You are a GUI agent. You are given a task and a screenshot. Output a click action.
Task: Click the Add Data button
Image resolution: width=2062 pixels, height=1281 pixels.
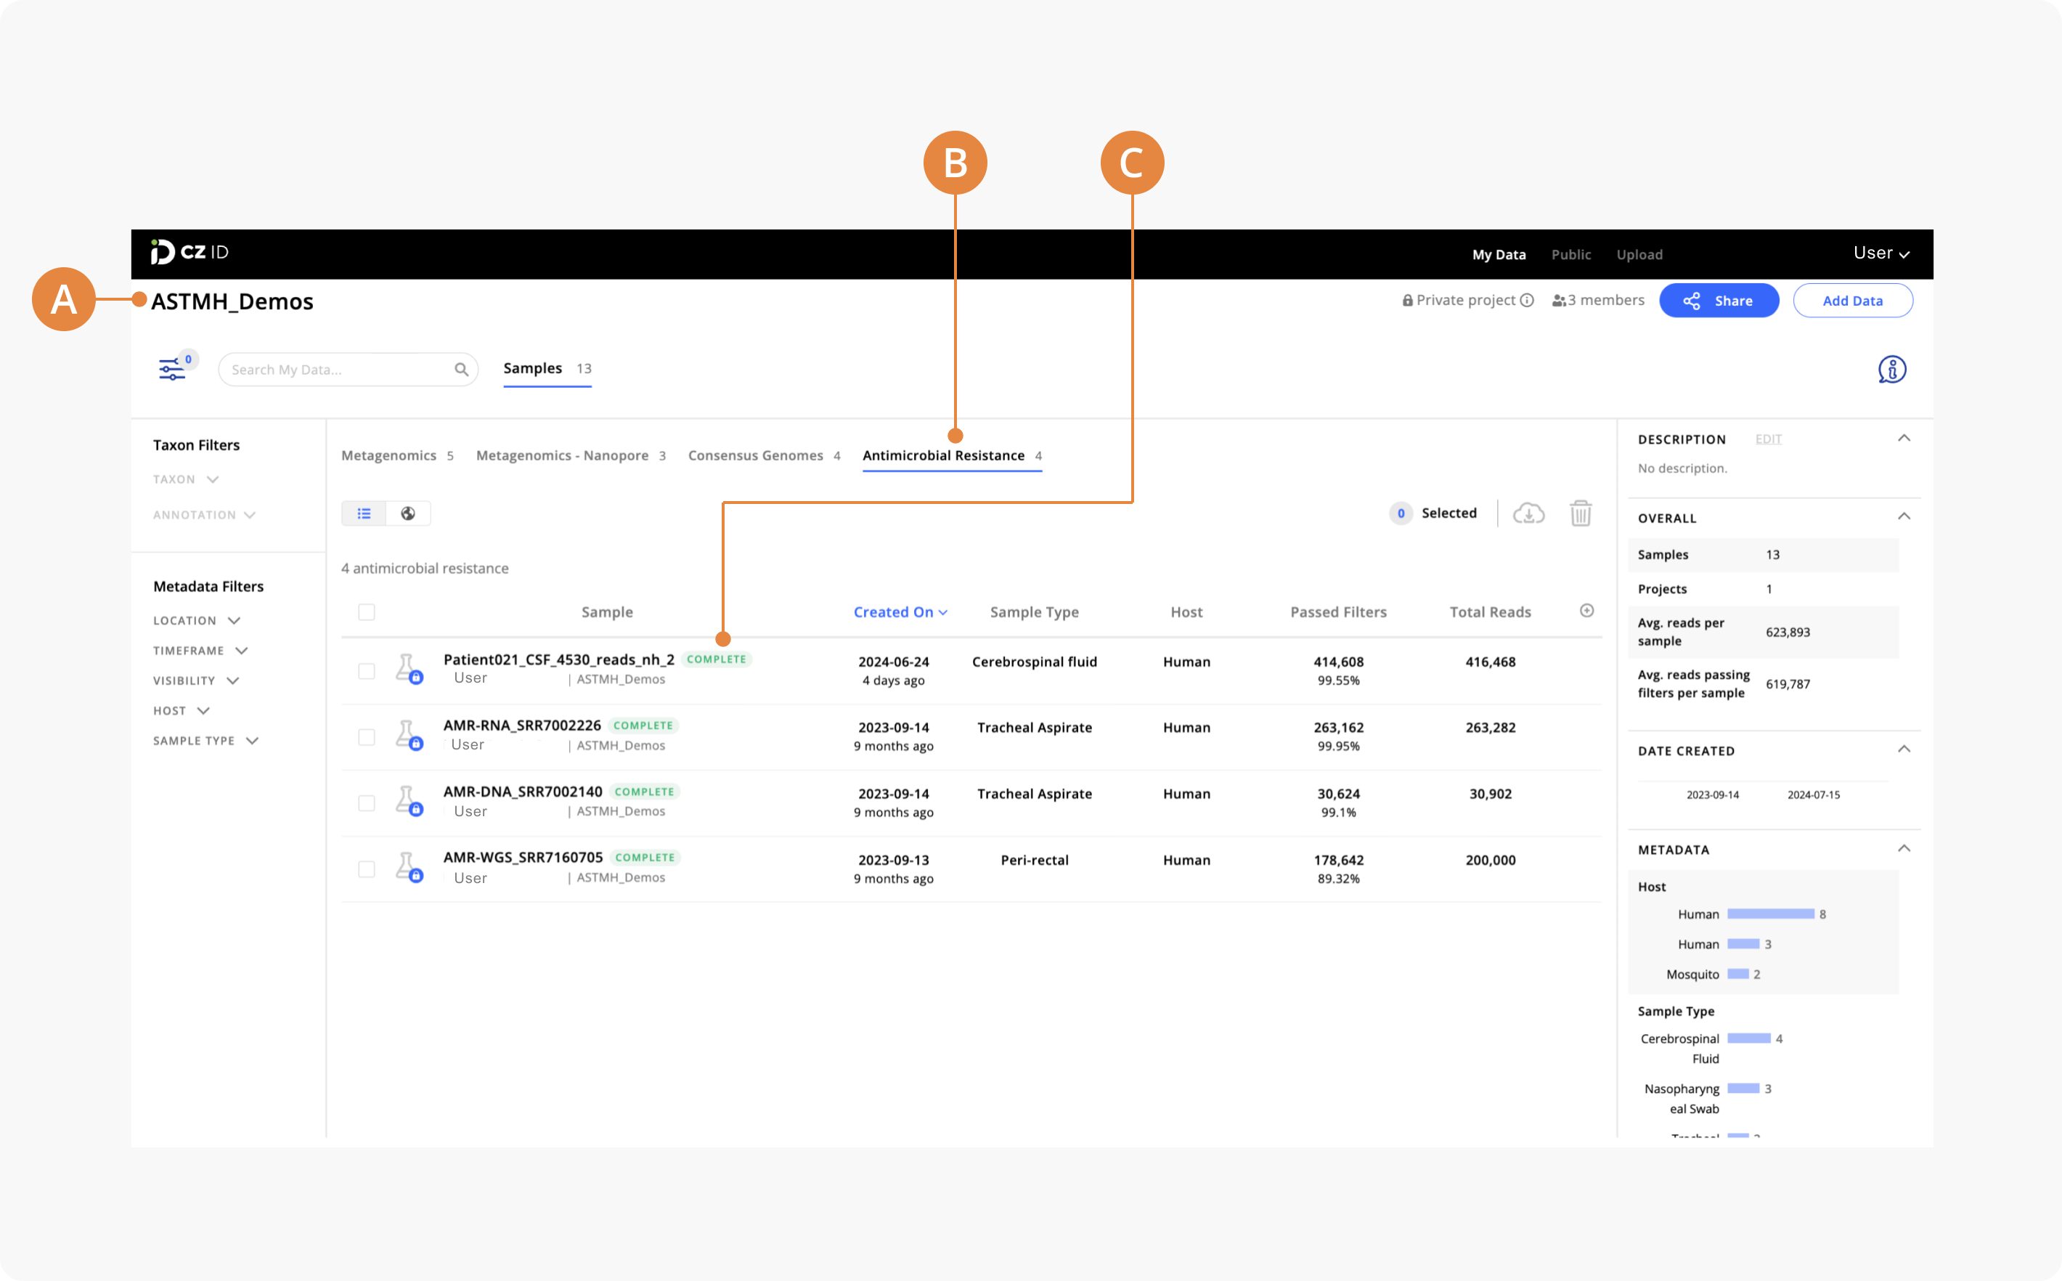tap(1853, 301)
